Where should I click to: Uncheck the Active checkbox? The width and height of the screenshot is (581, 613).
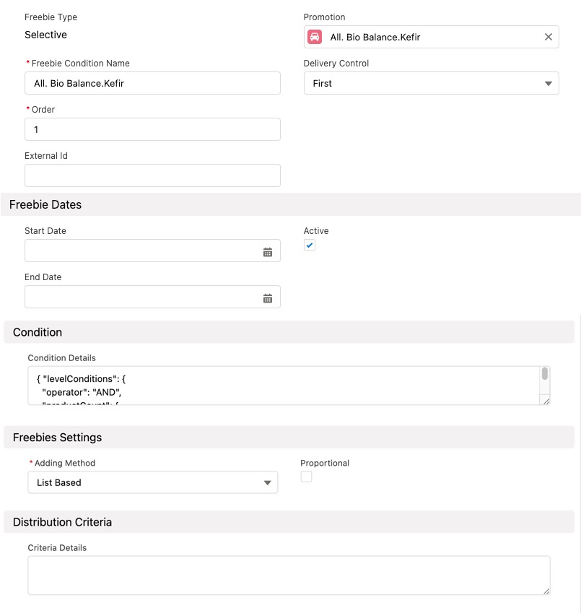coord(310,245)
